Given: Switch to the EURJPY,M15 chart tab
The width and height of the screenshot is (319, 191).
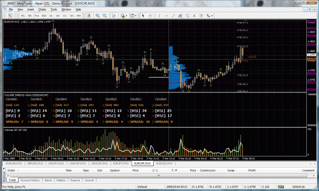Looking at the screenshot, I should pos(121,163).
